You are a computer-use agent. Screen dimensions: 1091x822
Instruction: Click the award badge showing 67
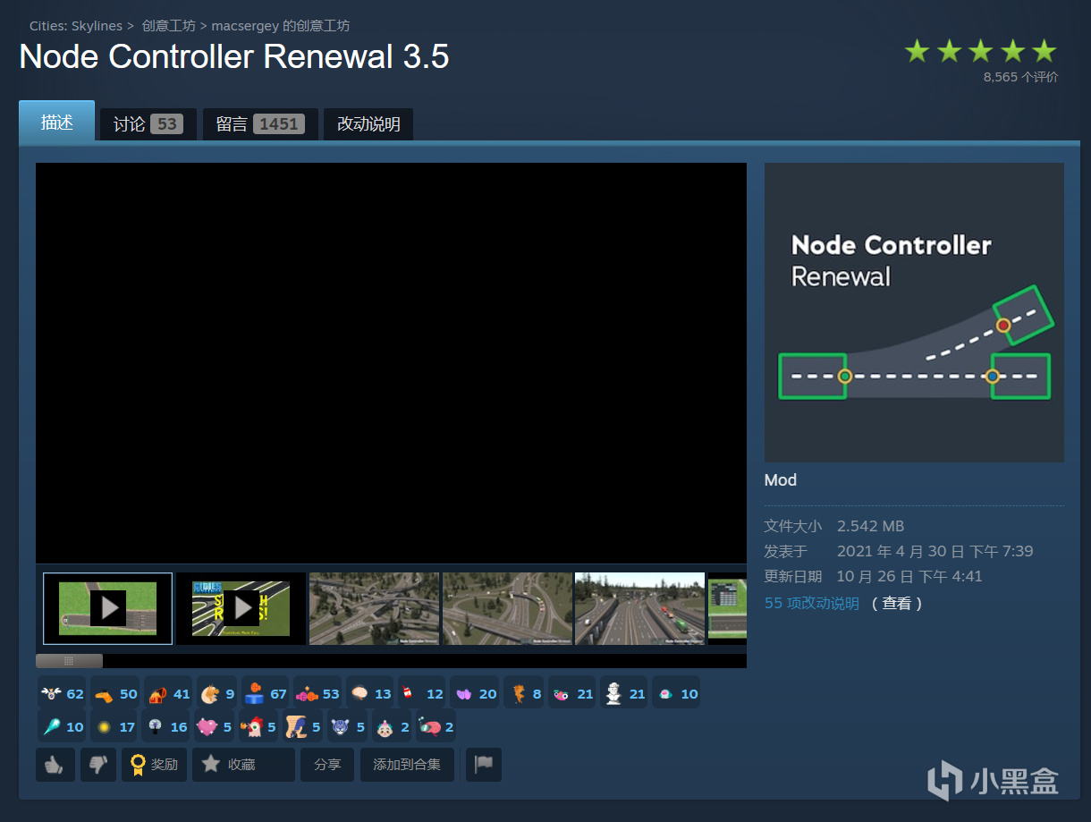(266, 693)
